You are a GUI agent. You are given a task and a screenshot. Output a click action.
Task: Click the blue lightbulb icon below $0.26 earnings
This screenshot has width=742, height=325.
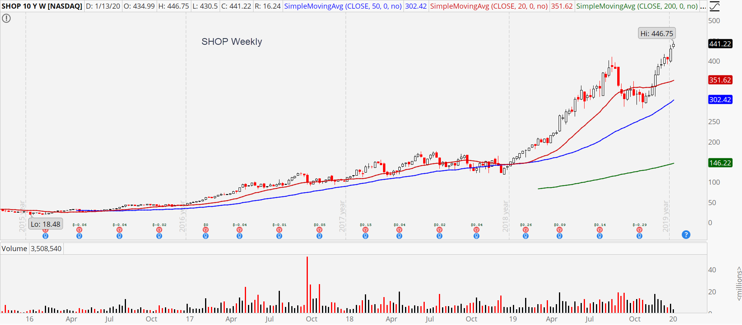[526, 236]
